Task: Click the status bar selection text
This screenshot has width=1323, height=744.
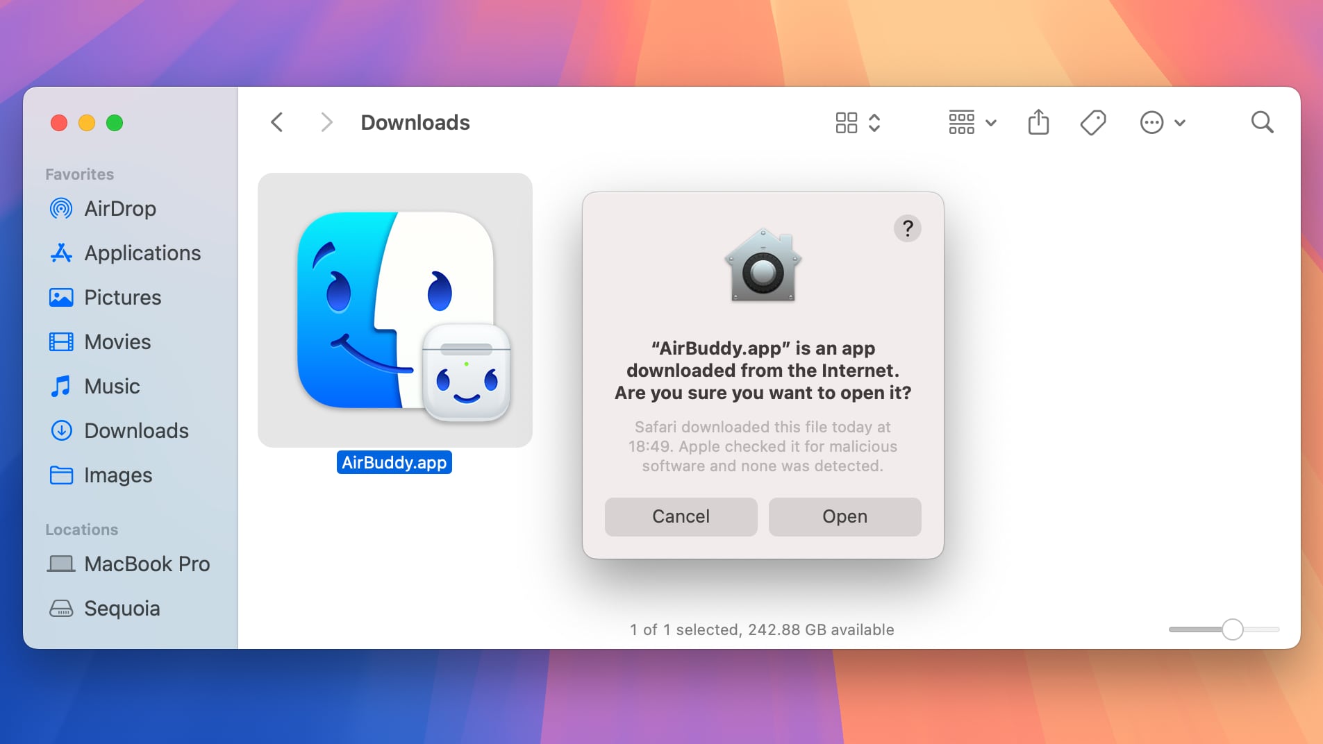Action: click(762, 629)
